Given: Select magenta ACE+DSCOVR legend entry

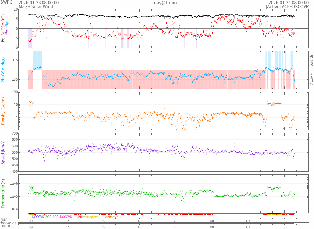Looking at the screenshot, I should [62, 217].
